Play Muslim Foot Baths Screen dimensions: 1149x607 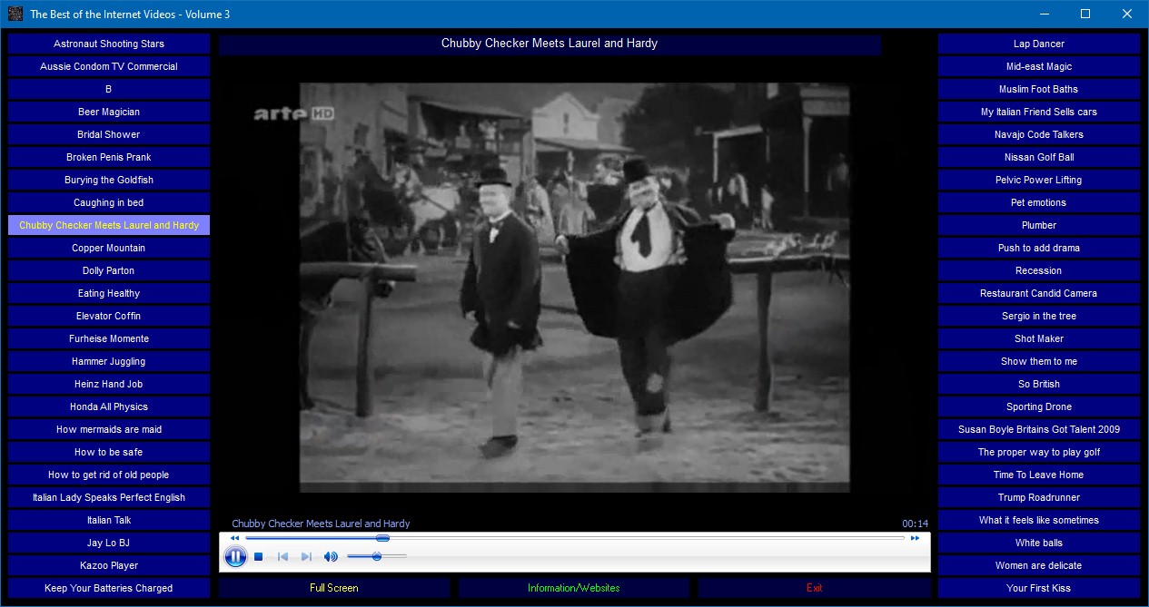click(x=1039, y=89)
